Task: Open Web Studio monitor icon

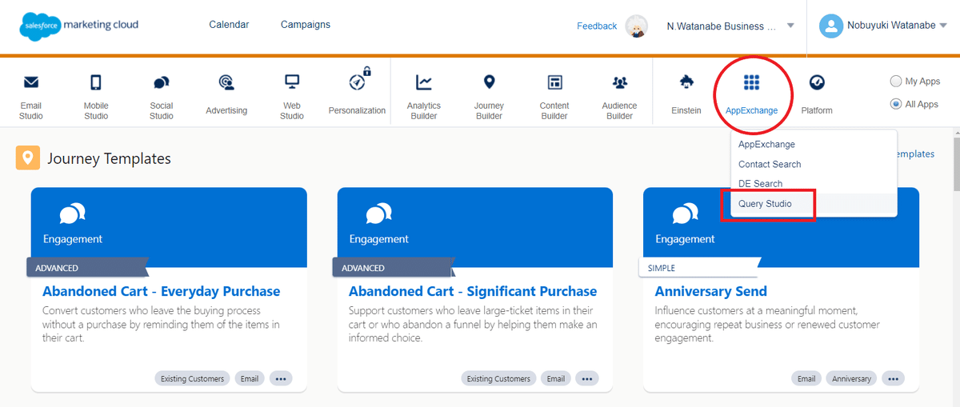Action: (292, 82)
